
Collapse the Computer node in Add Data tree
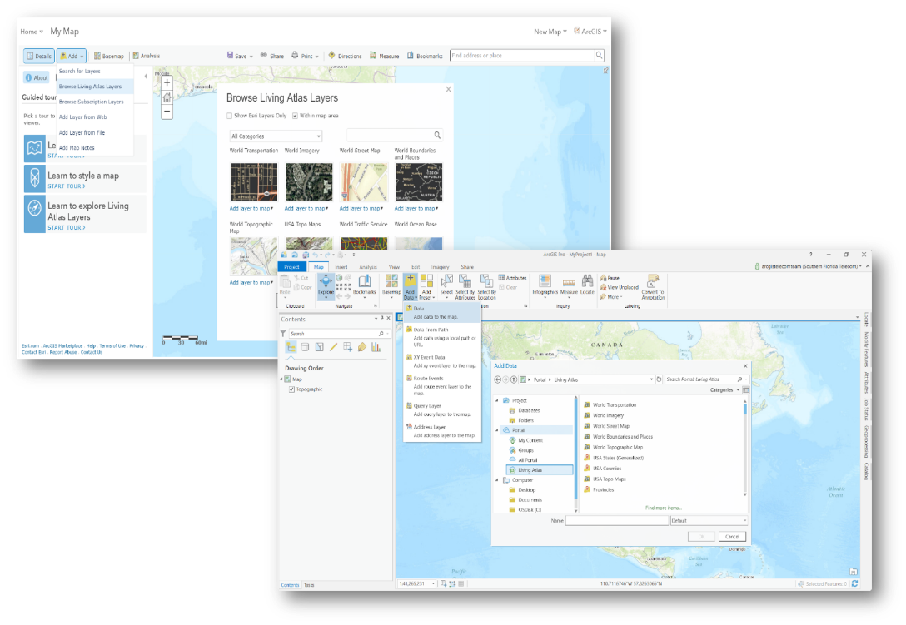(x=497, y=480)
